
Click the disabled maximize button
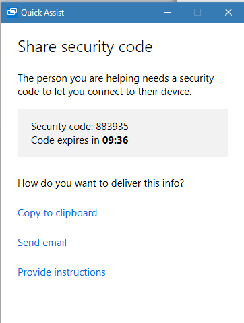(x=197, y=12)
